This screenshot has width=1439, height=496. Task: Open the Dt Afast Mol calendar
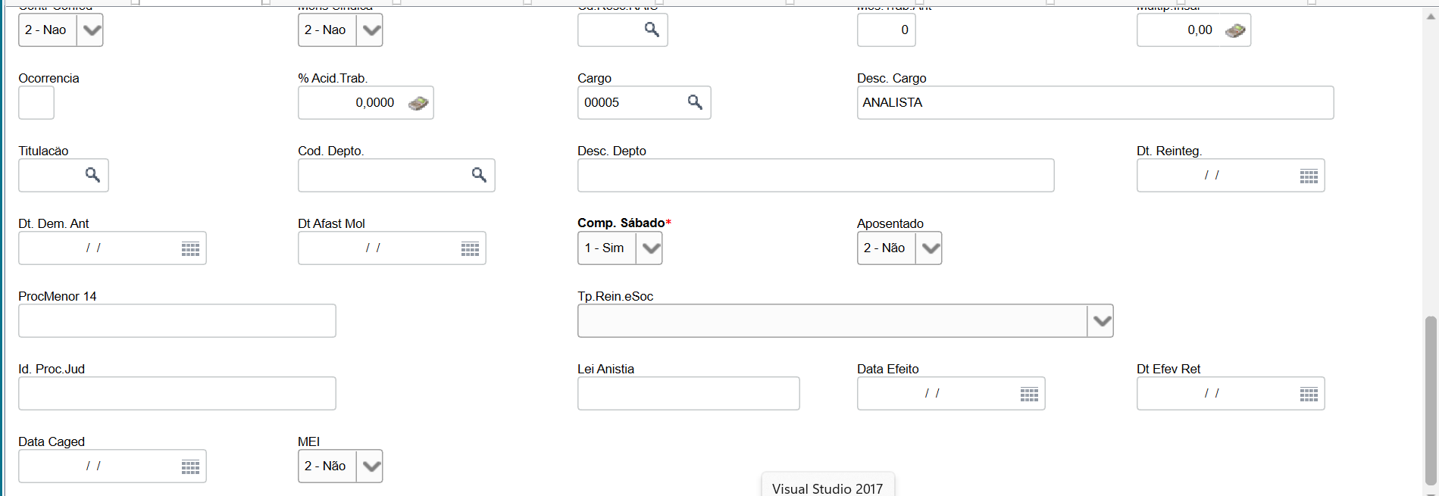[x=470, y=248]
